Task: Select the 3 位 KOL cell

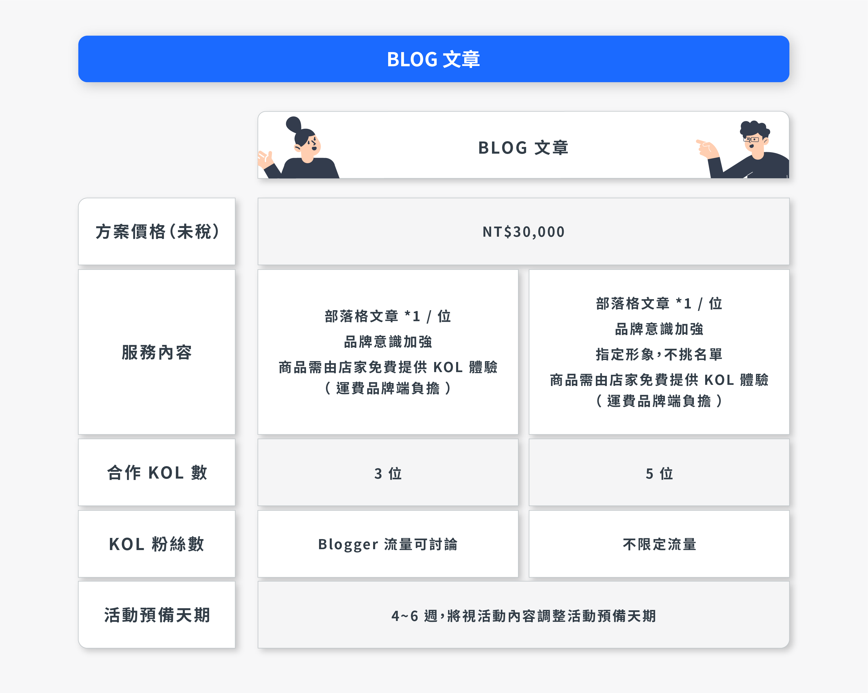Action: (x=388, y=473)
